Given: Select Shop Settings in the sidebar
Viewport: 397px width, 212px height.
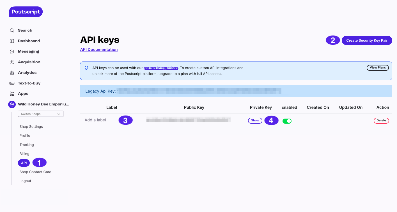Looking at the screenshot, I should tap(31, 126).
